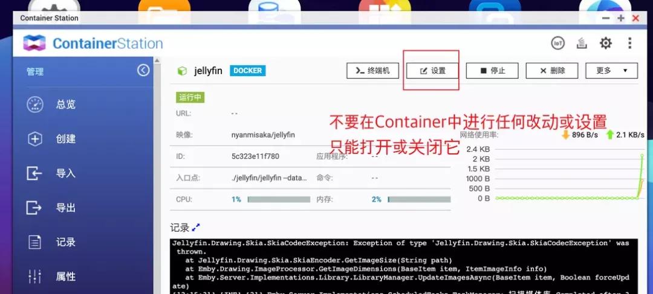Click the 属性 sliders icon
Image resolution: width=653 pixels, height=294 pixels.
point(34,276)
